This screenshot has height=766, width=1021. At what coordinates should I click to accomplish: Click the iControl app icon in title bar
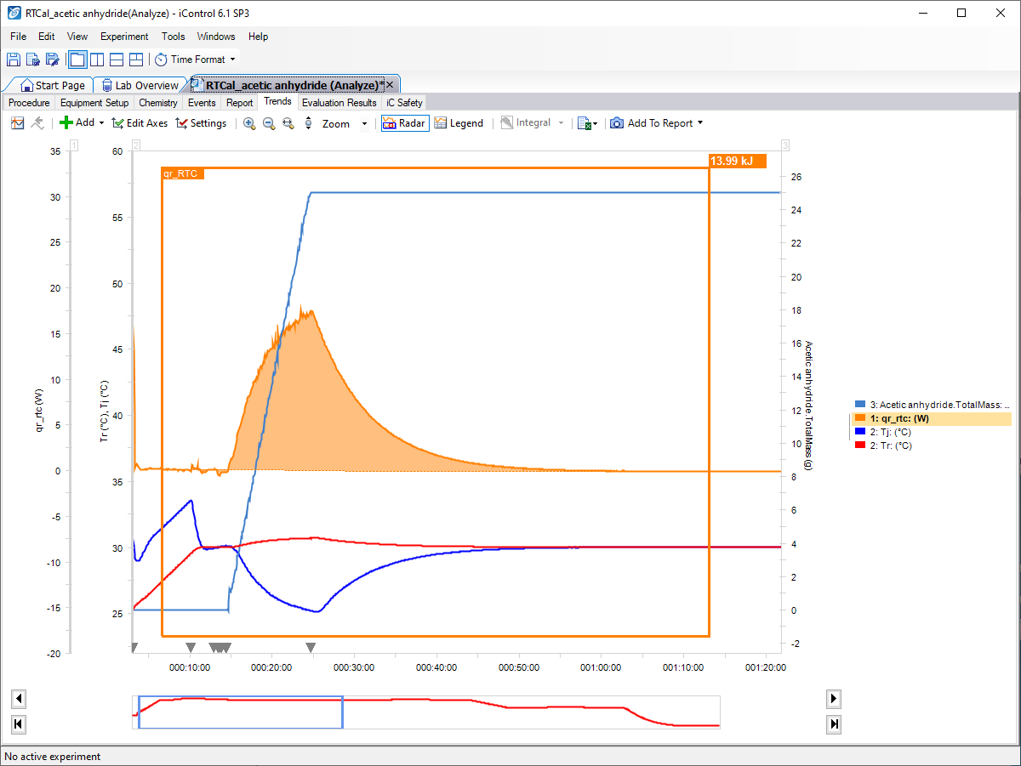[x=14, y=13]
